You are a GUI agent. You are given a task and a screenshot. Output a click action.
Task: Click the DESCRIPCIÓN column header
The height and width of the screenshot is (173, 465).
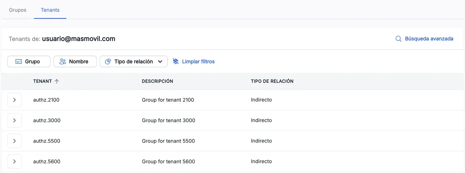[157, 81]
